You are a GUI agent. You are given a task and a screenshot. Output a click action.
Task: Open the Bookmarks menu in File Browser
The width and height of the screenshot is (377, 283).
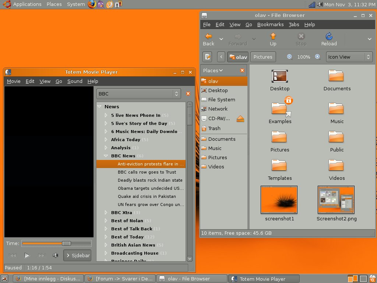click(270, 25)
